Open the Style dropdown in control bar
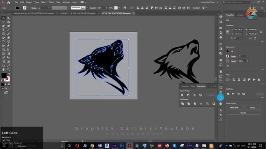The height and width of the screenshot is (149, 266). point(119,8)
